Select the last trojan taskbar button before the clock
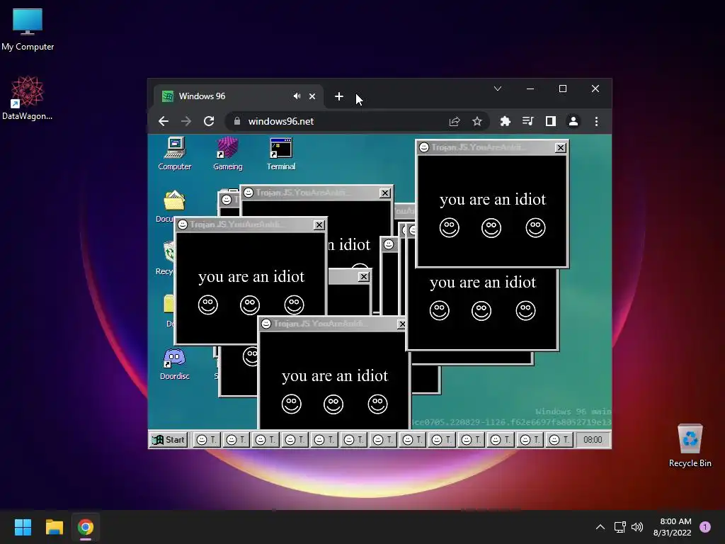 coord(559,439)
